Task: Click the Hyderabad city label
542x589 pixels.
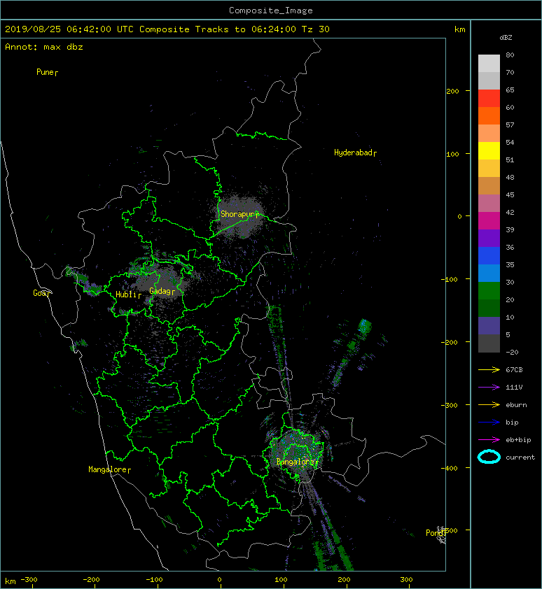Action: (x=355, y=152)
